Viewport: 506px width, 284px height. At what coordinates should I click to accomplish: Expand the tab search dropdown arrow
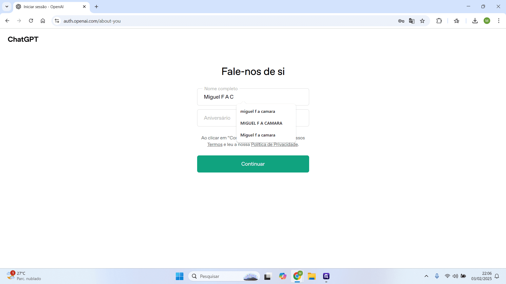tap(7, 7)
